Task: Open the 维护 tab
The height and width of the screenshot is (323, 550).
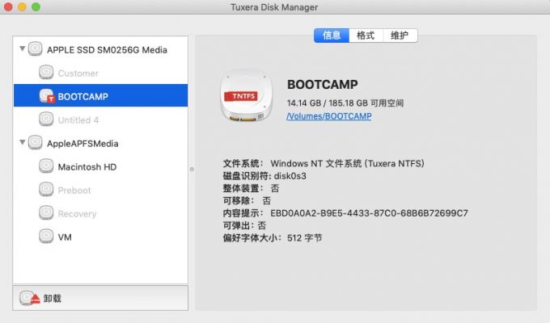Action: tap(400, 36)
